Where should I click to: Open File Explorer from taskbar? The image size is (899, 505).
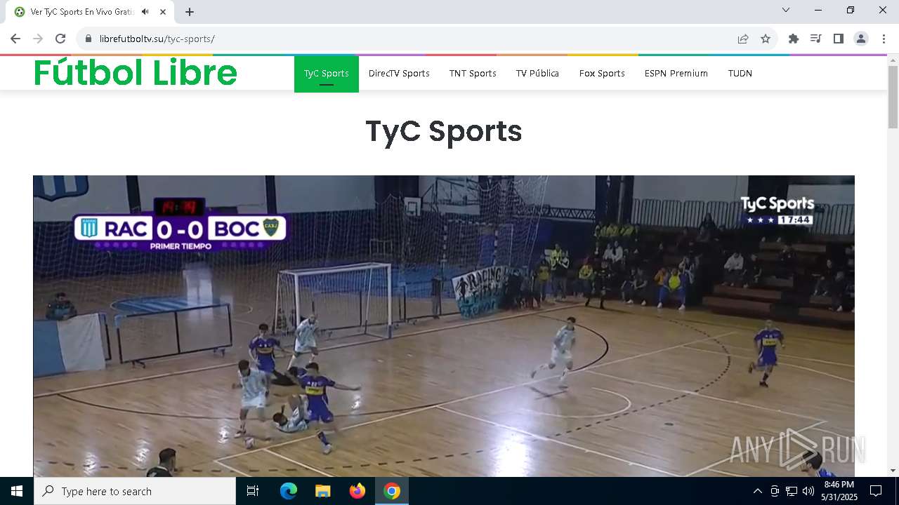coord(323,491)
